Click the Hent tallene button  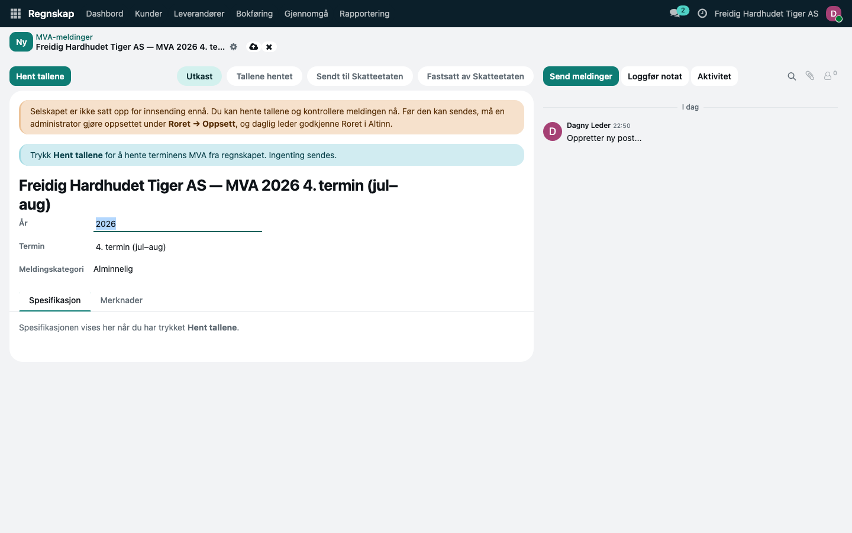click(40, 76)
